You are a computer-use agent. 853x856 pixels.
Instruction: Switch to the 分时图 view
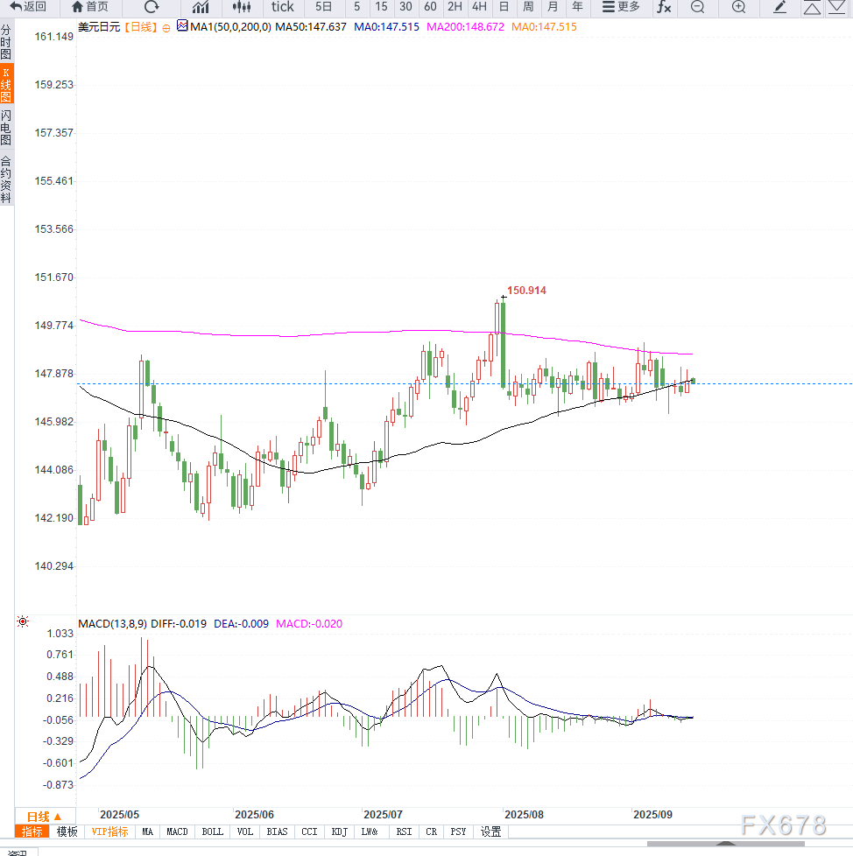6,42
